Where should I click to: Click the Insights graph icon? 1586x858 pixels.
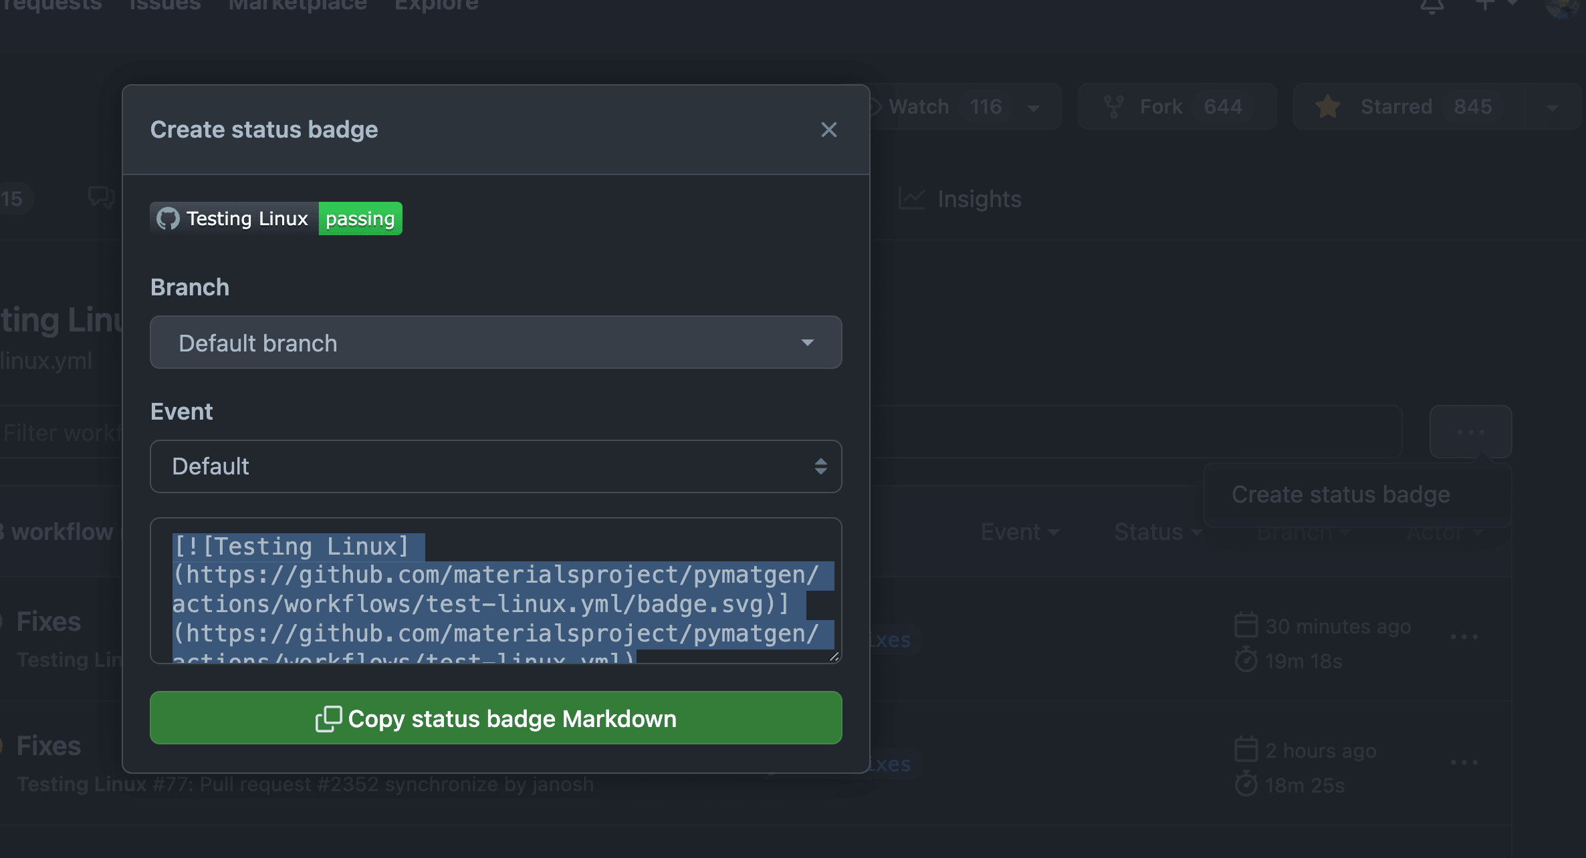tap(912, 198)
